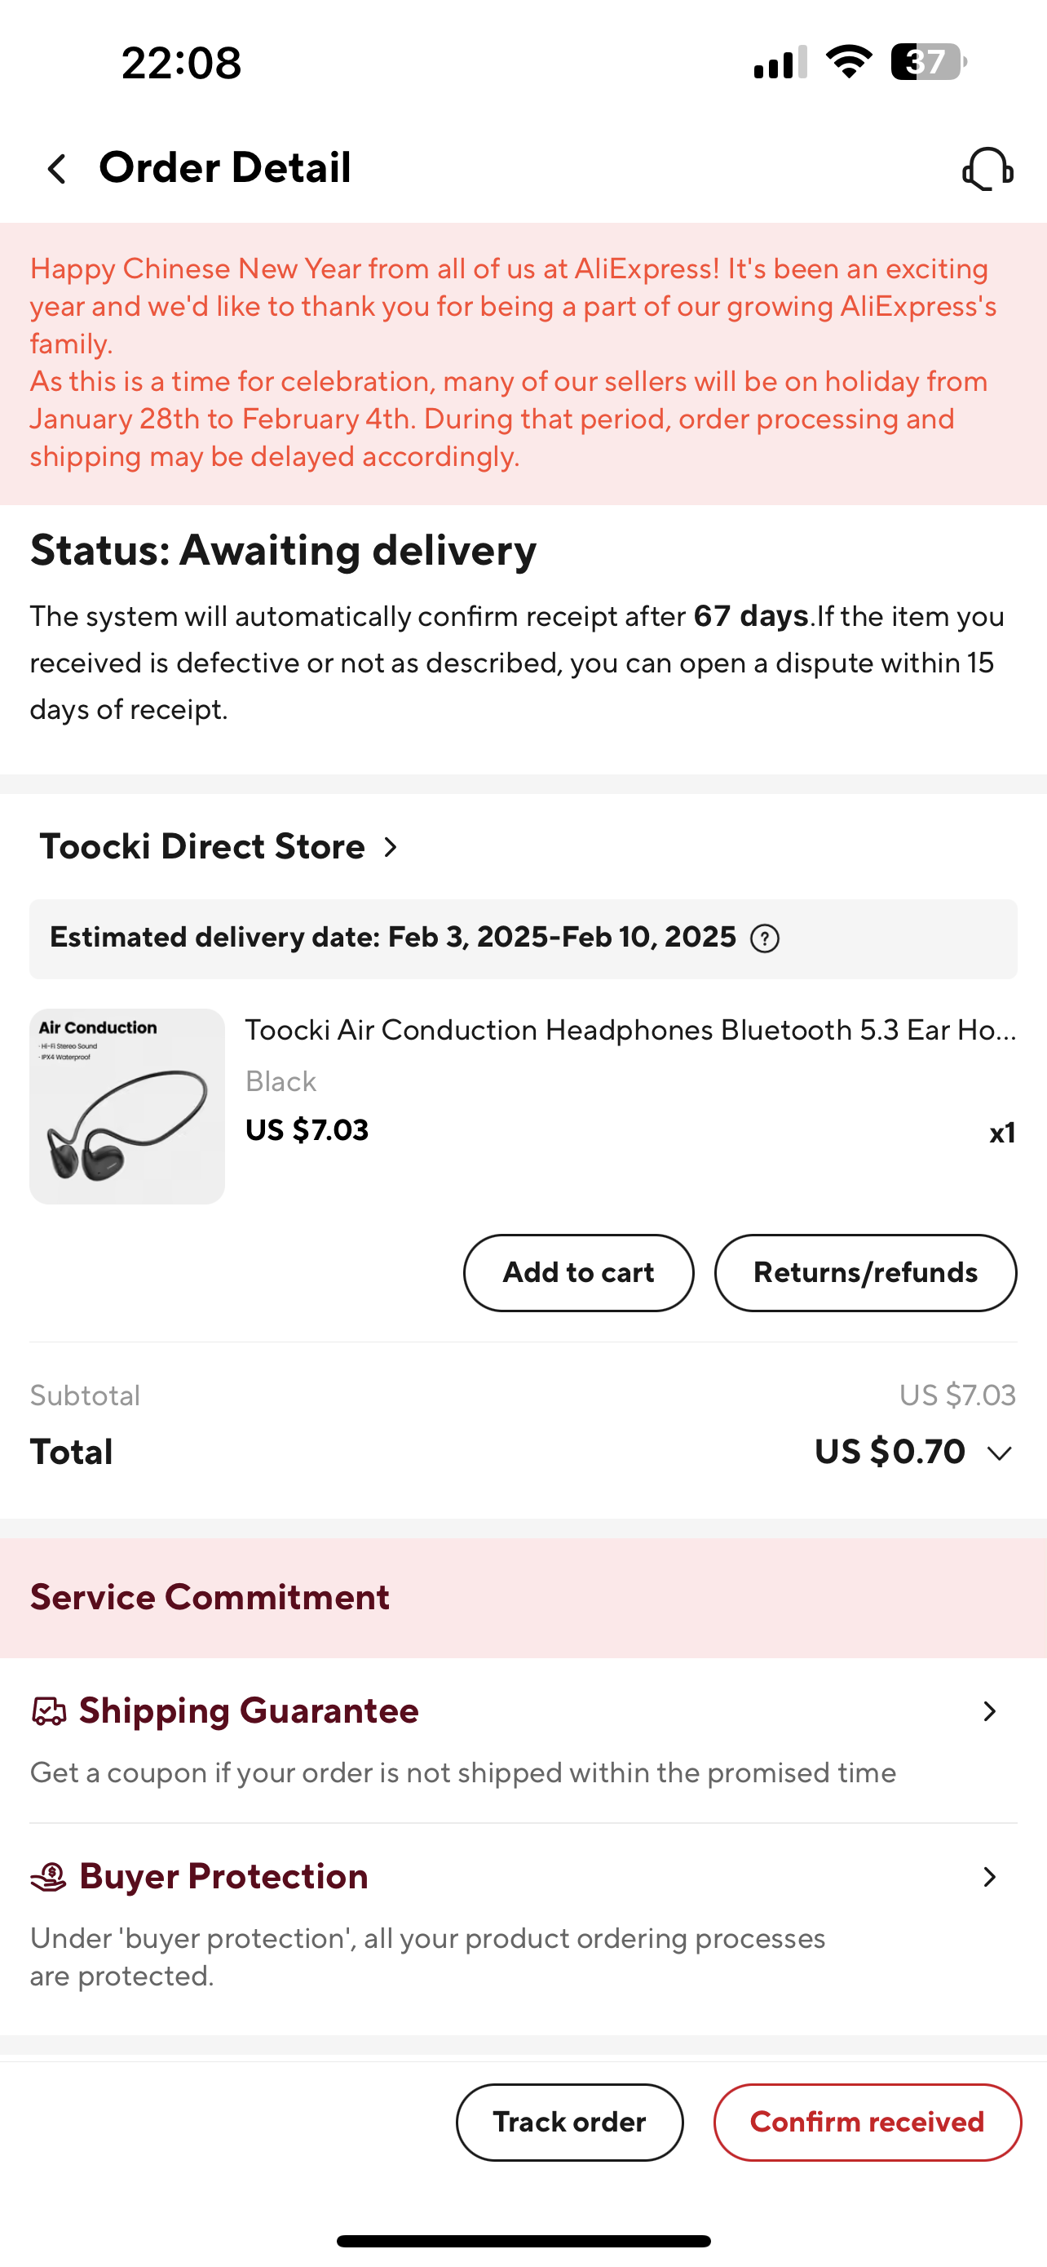
Task: Tap the Shipping Guarantee truck icon
Action: 48,1712
